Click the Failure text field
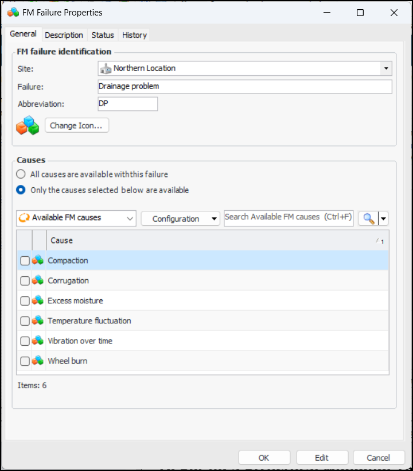 [x=245, y=87]
